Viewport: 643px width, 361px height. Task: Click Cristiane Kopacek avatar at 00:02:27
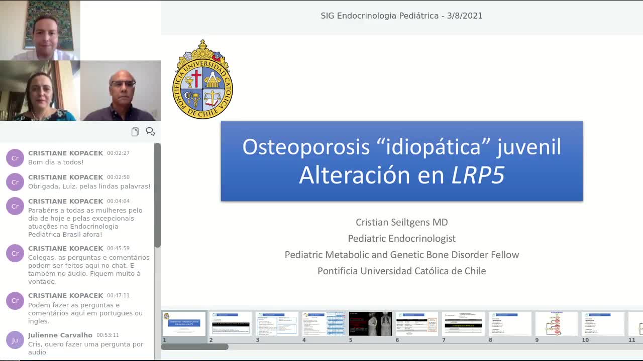point(15,158)
